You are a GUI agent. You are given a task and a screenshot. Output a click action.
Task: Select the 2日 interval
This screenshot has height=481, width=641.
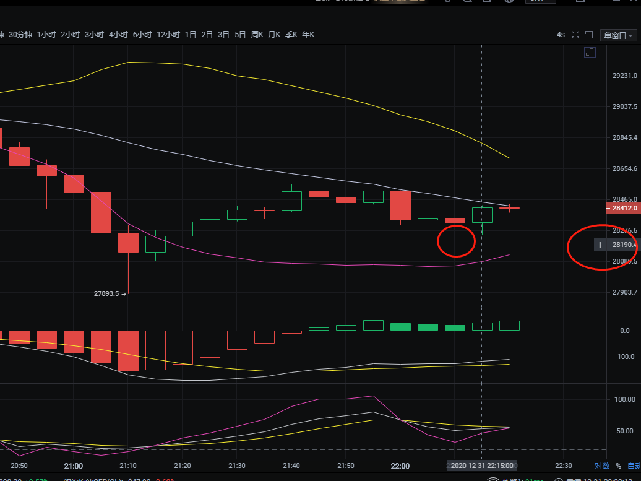207,35
